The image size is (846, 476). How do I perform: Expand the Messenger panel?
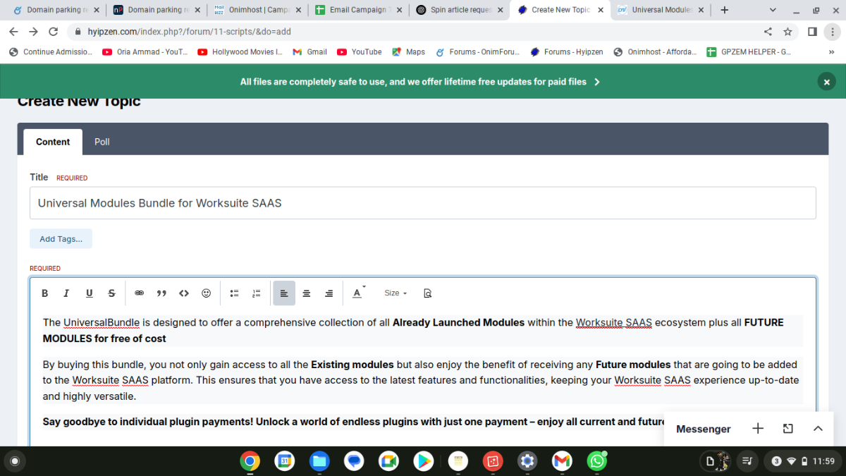[x=818, y=429]
